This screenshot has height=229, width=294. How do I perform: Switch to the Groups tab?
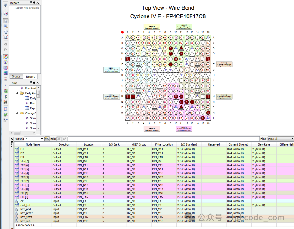(16, 76)
